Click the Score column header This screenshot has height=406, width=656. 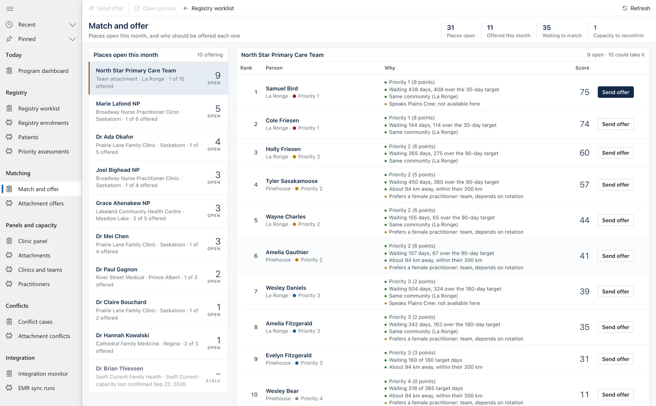pyautogui.click(x=582, y=68)
